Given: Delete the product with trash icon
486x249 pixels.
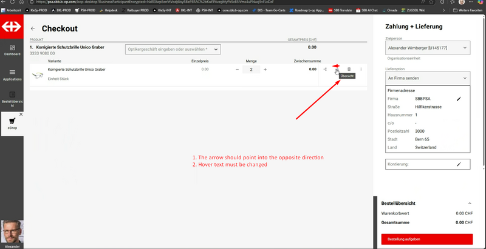Looking at the screenshot, I should click(x=349, y=70).
